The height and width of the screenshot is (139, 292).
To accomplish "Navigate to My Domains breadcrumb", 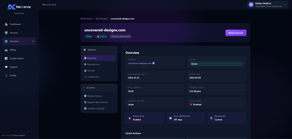I will (102, 19).
